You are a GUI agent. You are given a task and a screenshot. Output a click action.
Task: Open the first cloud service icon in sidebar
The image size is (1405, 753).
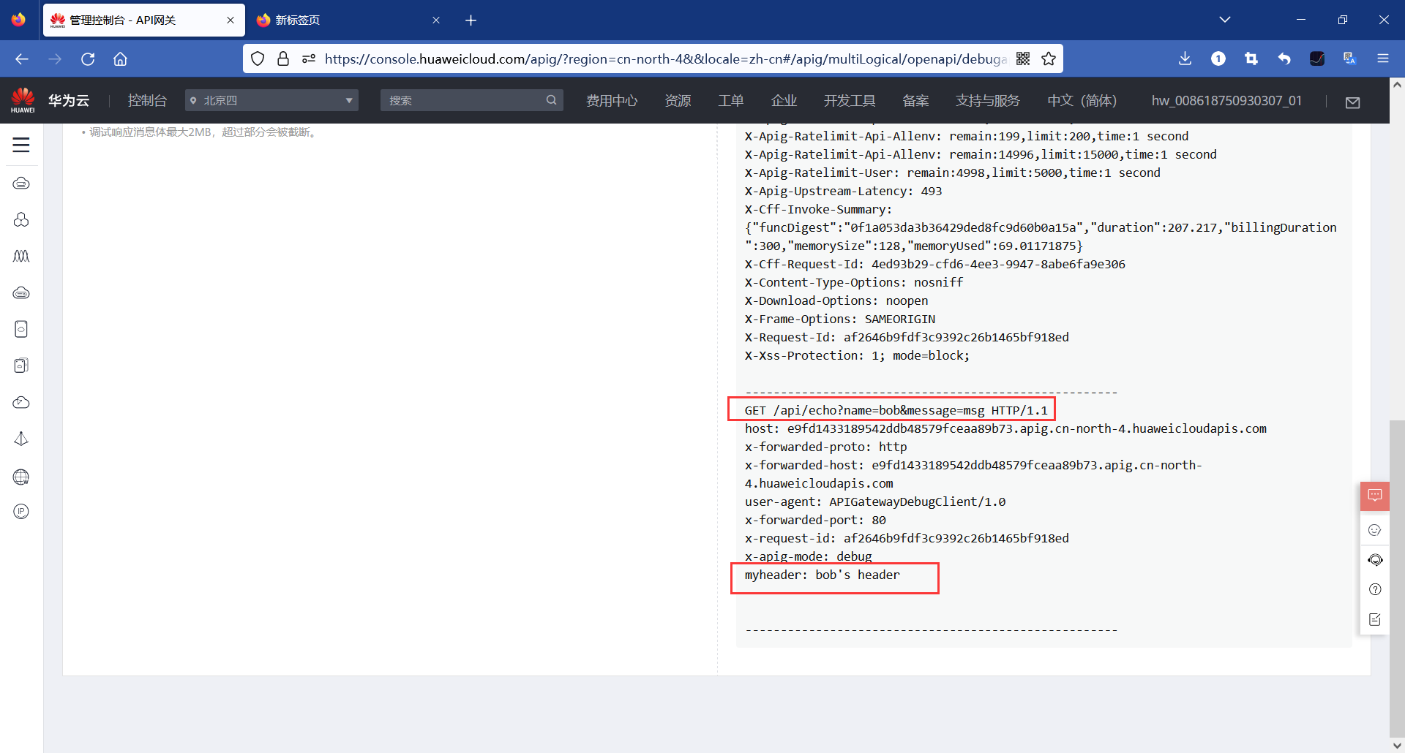click(x=21, y=183)
